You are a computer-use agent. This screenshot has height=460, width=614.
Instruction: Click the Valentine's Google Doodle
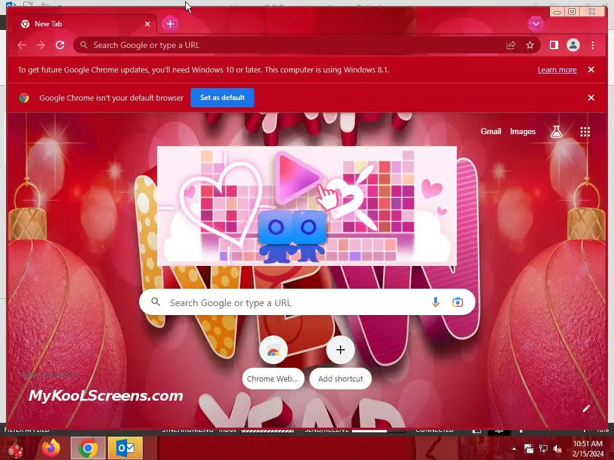[306, 206]
